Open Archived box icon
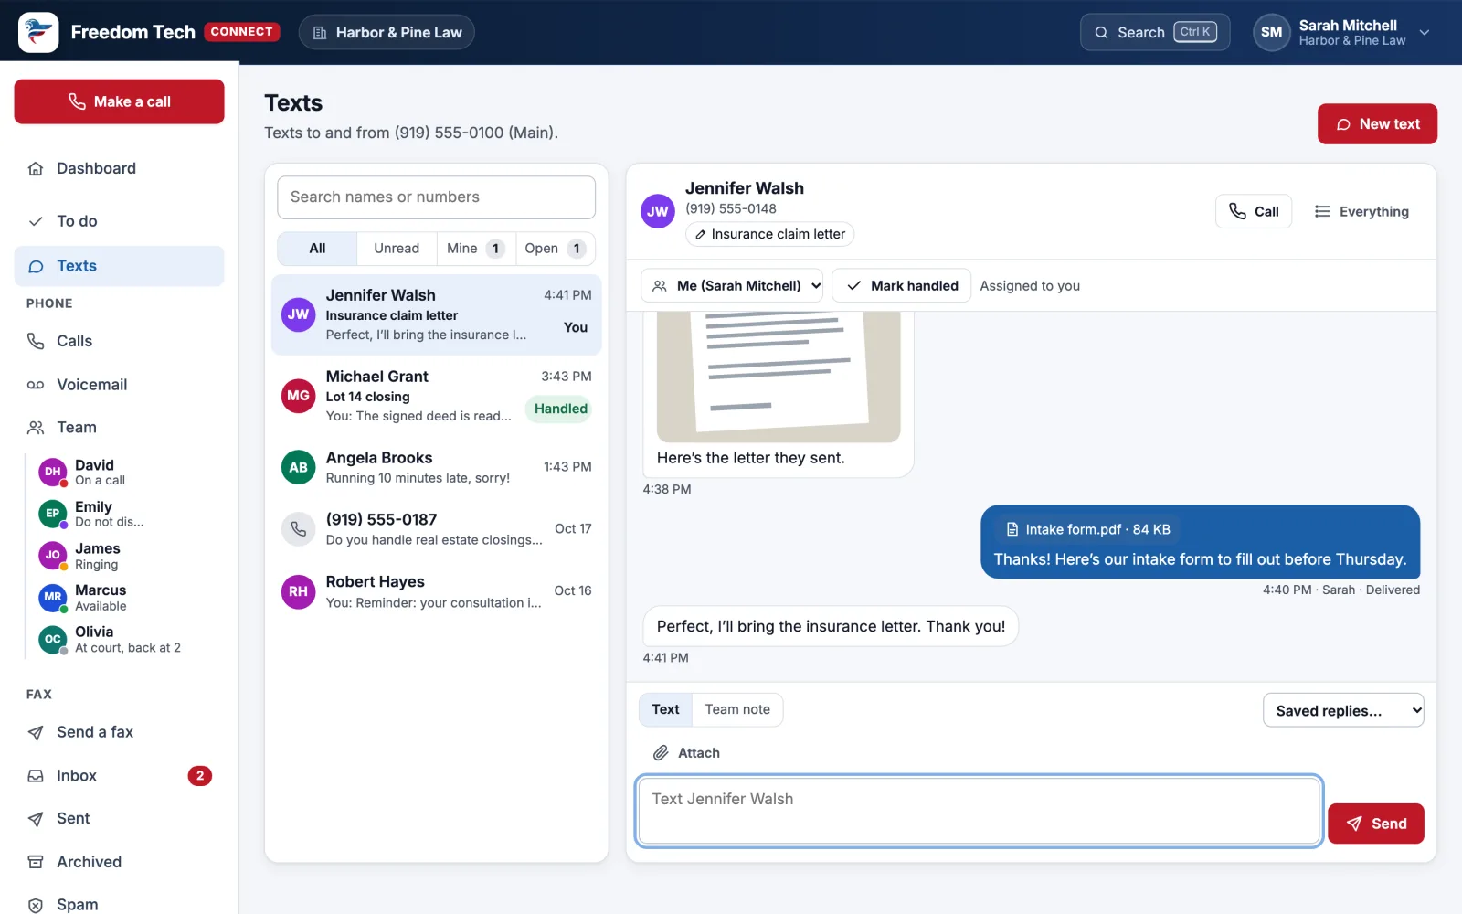This screenshot has width=1462, height=914. click(36, 862)
